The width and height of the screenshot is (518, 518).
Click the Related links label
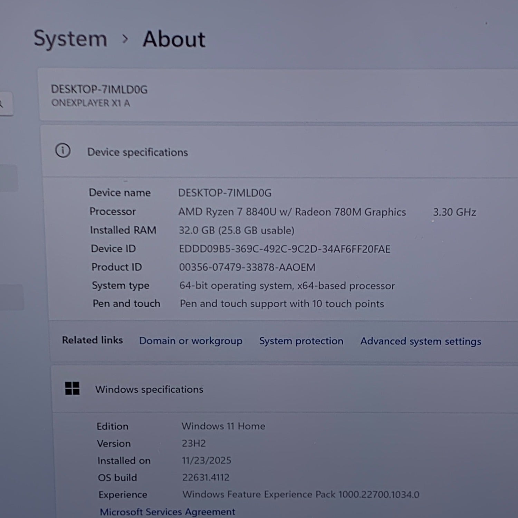click(92, 340)
